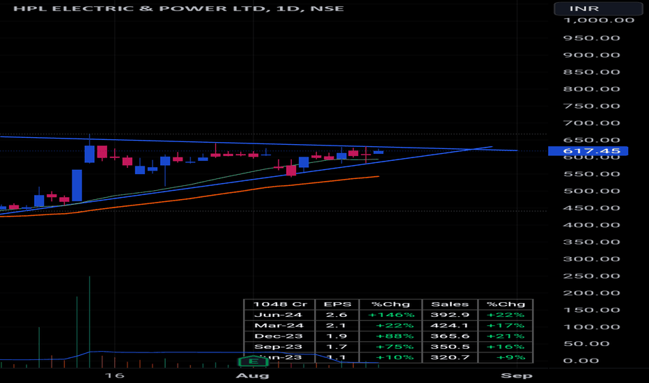The height and width of the screenshot is (383, 649).
Task: Click the 100.00 price axis label
Action: coord(591,327)
